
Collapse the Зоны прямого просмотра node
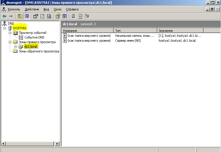coord(10,42)
